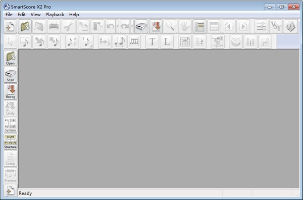303x200 pixels.
Task: Click the Paste clipboard icon
Action: click(97, 26)
